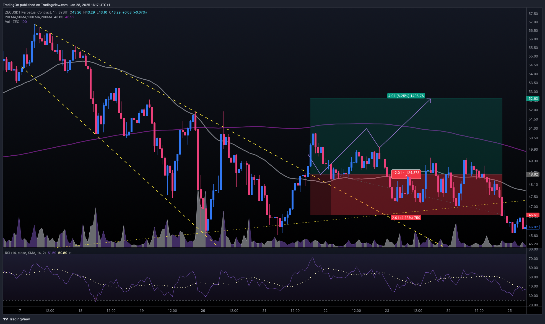Click the 51.50 price axis label
The width and height of the screenshot is (545, 324).
[533, 119]
